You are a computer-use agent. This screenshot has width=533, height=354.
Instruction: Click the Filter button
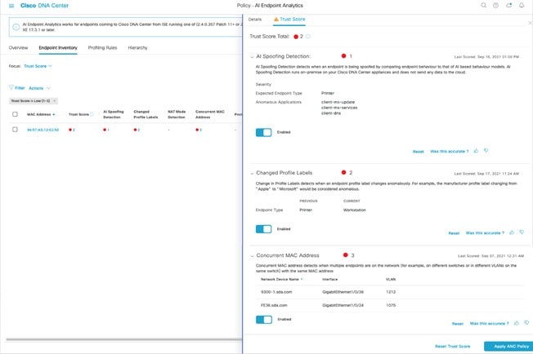(x=16, y=88)
